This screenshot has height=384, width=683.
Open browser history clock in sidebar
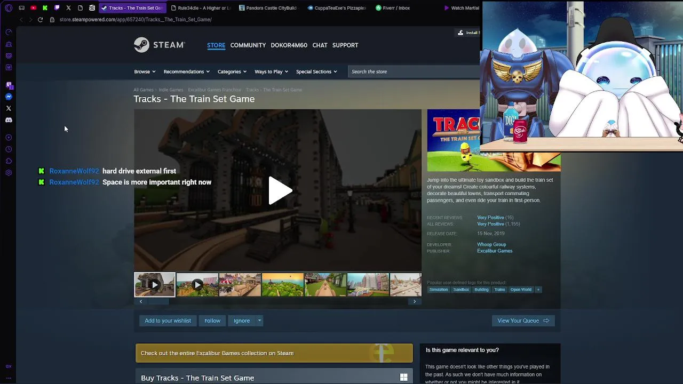click(9, 149)
